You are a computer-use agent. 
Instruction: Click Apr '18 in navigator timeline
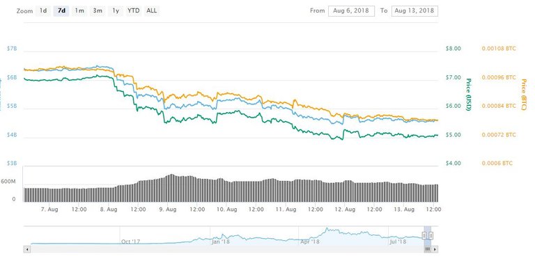310,242
